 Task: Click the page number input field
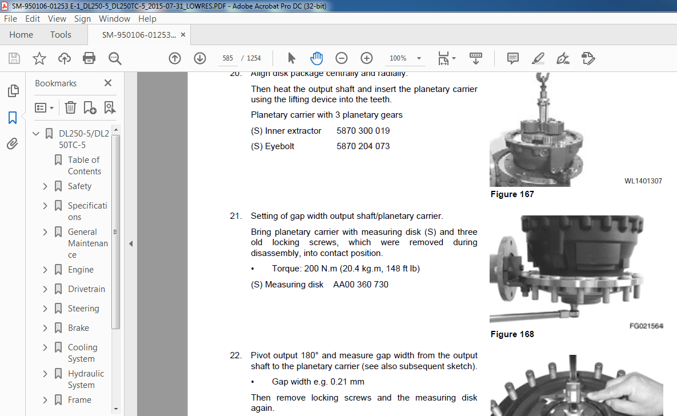pos(227,58)
